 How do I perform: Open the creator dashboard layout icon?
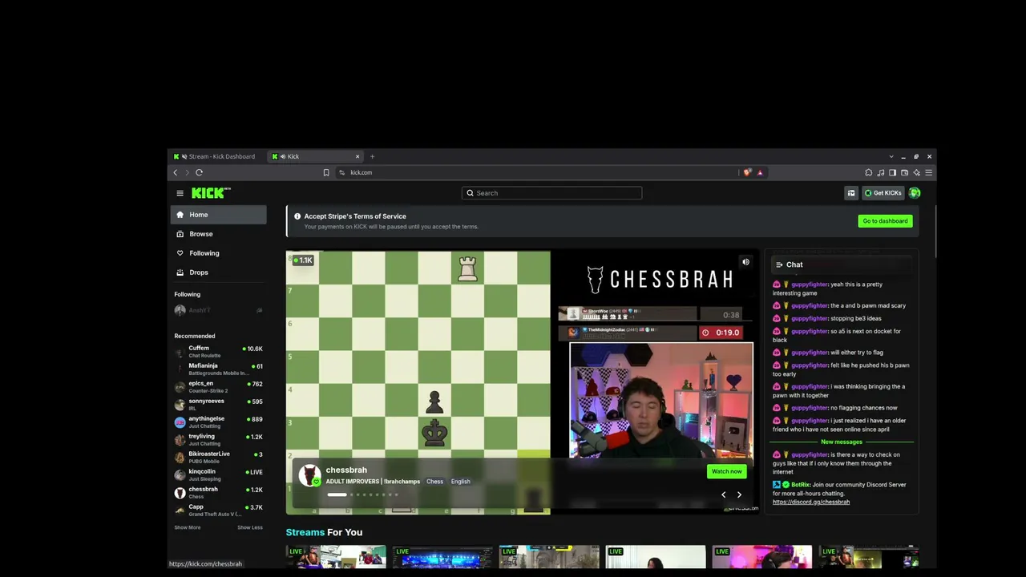click(851, 193)
